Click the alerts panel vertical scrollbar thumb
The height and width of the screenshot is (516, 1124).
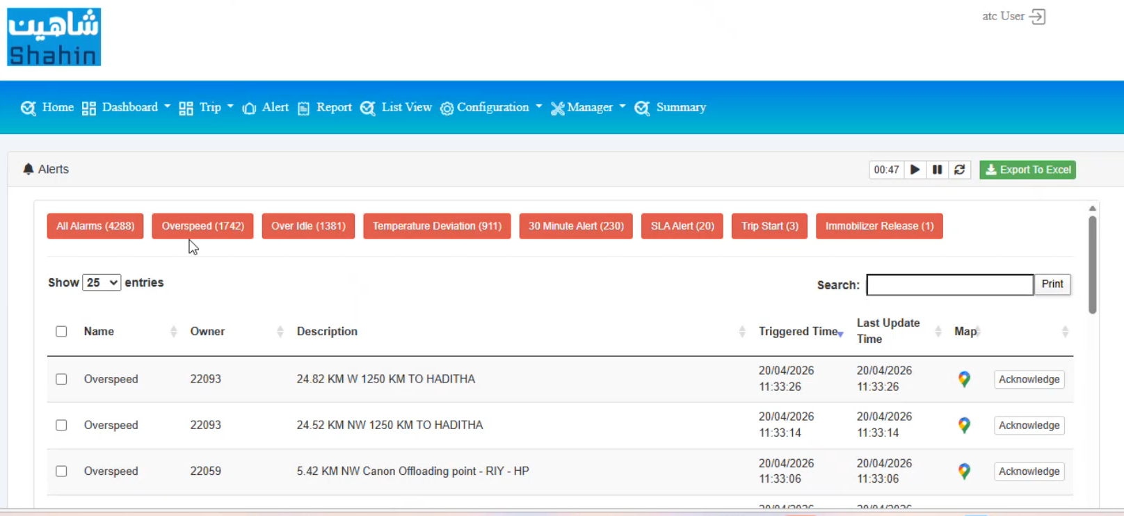(1092, 265)
